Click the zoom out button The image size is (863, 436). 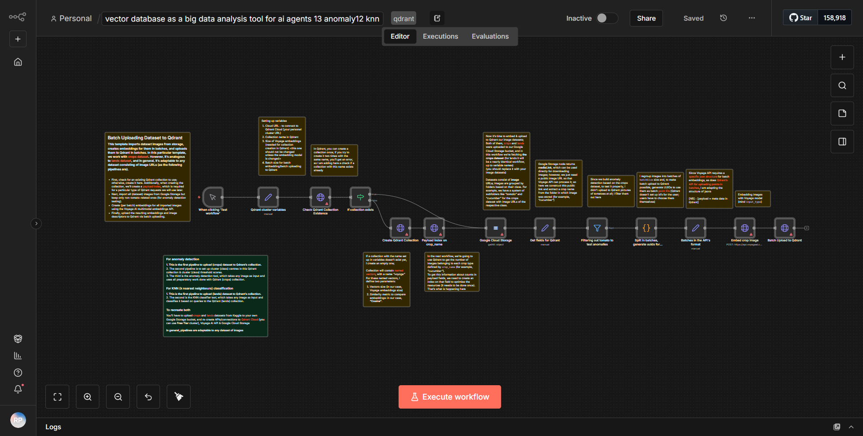pyautogui.click(x=118, y=397)
